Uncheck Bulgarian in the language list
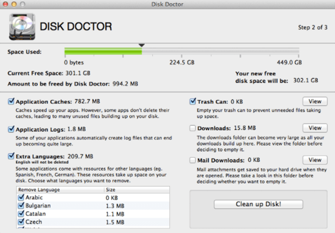Screen dimensions: 335x233 coord(21,205)
